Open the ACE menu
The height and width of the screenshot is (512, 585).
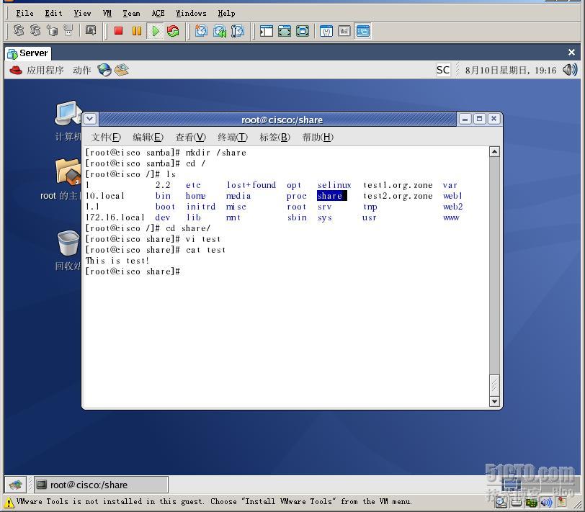pos(158,13)
